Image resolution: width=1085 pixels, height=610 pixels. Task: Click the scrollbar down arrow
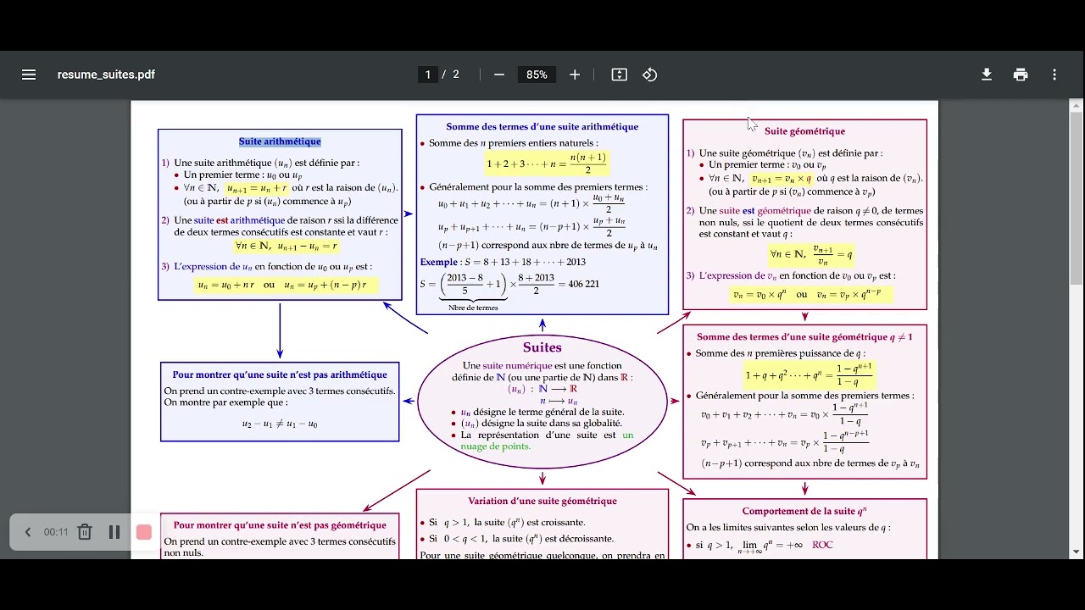1077,552
